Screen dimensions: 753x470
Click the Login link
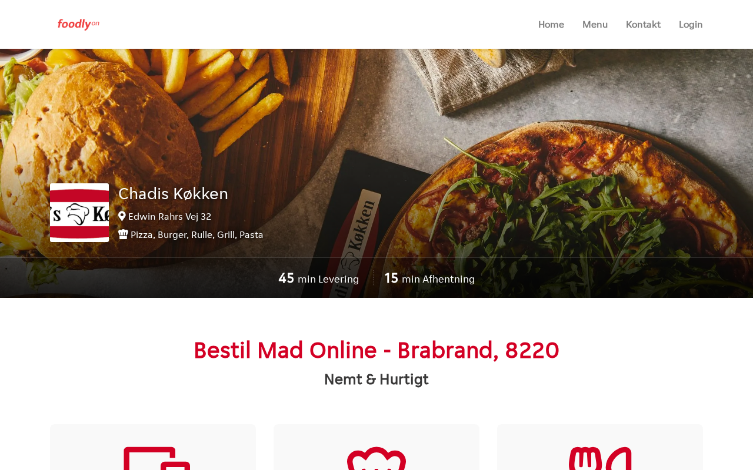click(691, 24)
